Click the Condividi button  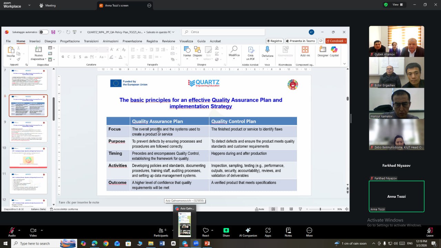coord(336,41)
